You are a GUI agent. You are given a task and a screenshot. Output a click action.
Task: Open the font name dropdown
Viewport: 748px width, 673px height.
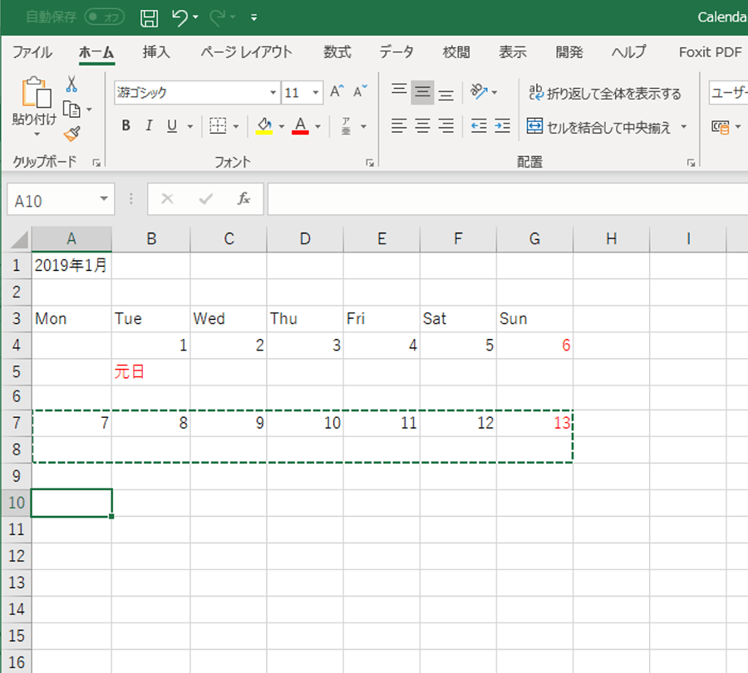[x=273, y=93]
